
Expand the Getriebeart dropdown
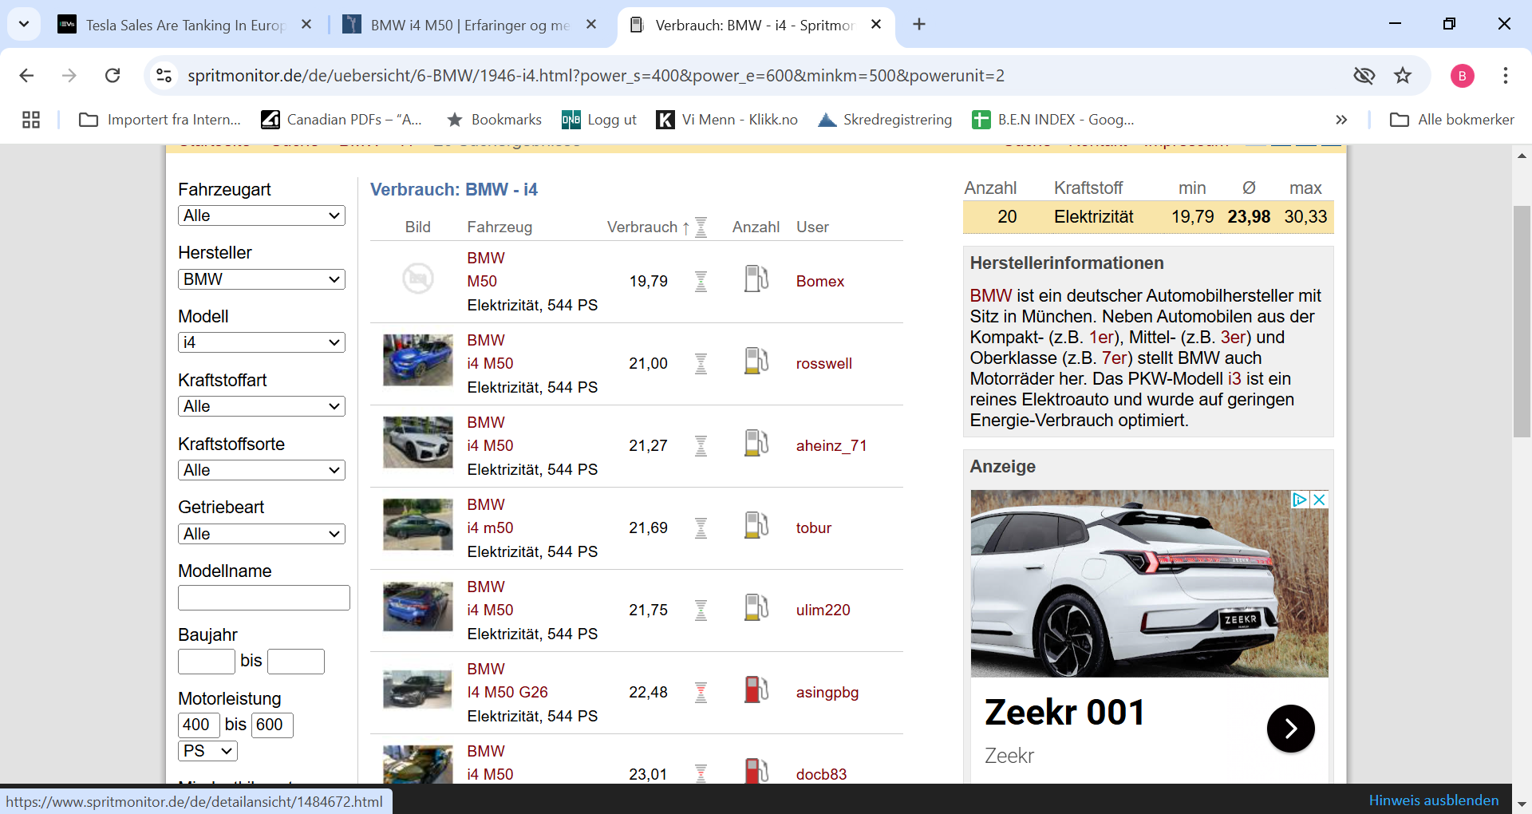point(262,534)
